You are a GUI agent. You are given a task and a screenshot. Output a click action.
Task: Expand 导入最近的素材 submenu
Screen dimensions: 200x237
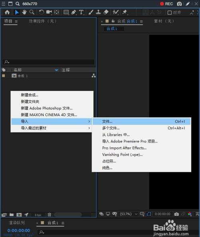pos(52,128)
